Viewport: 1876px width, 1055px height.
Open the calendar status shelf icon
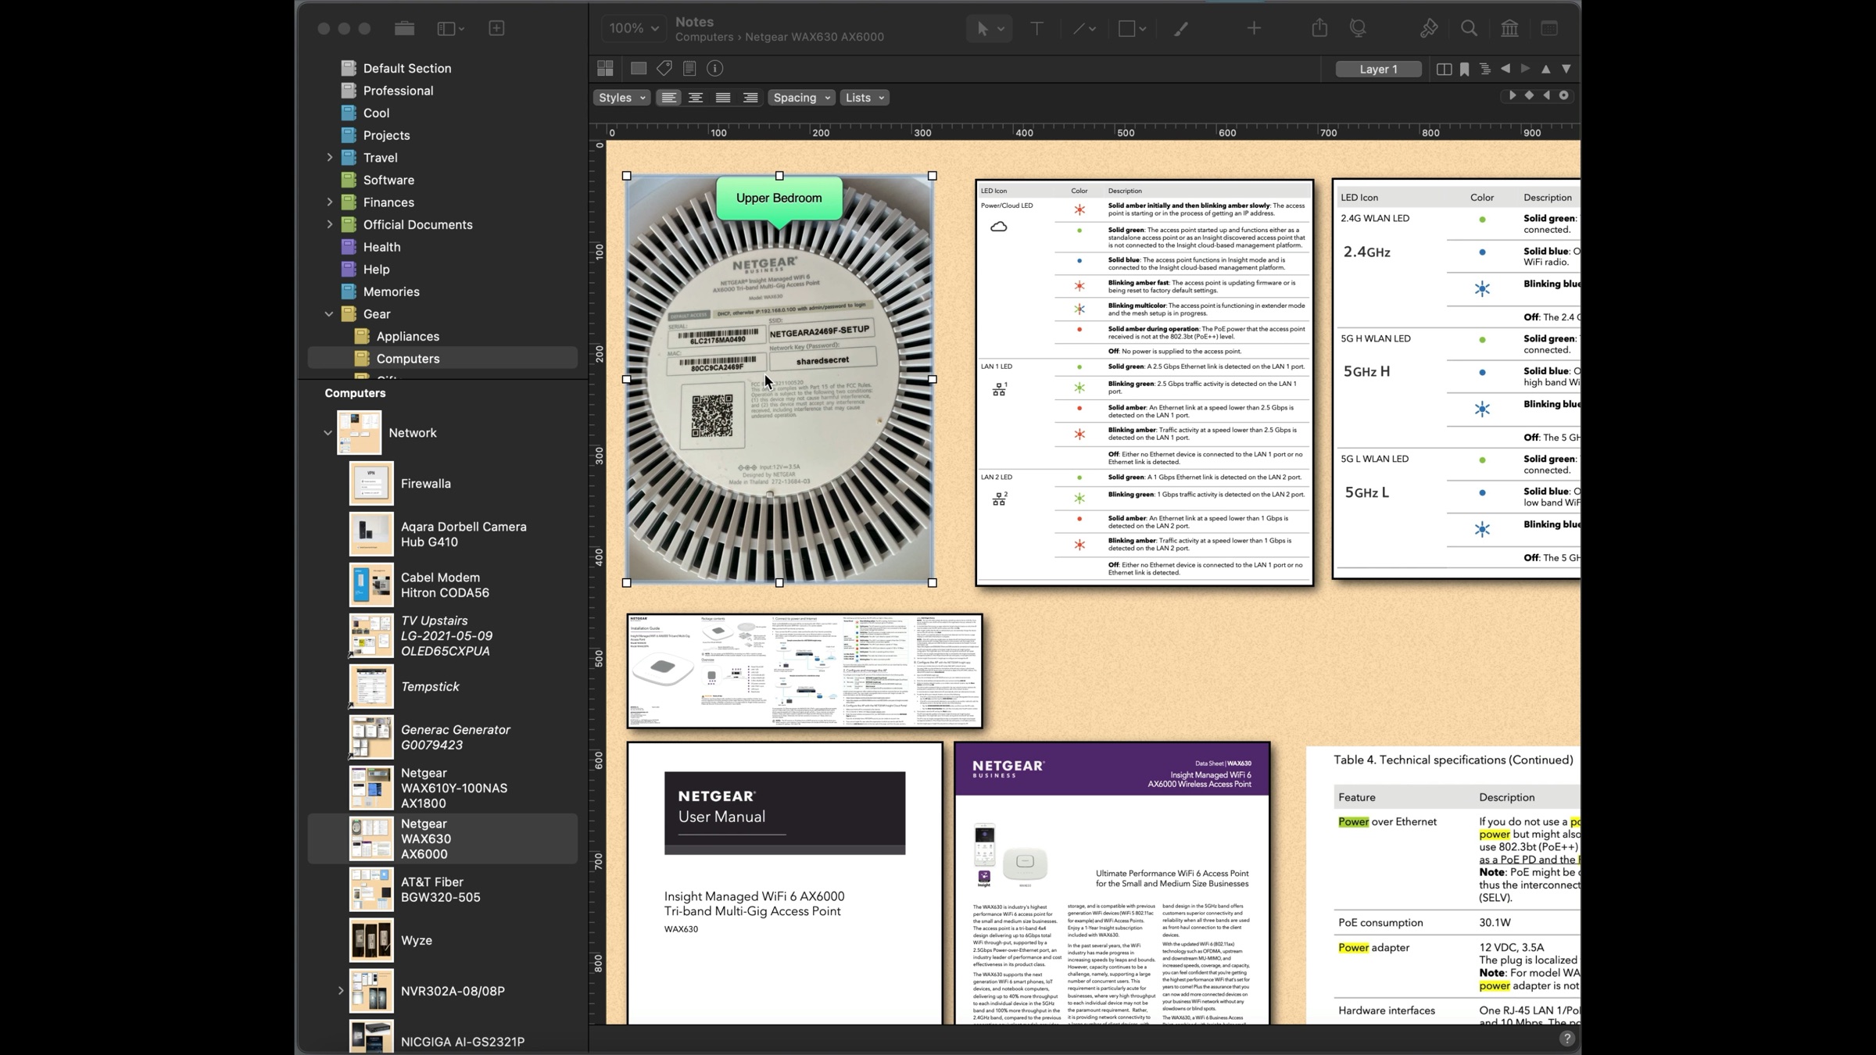[x=1549, y=28]
